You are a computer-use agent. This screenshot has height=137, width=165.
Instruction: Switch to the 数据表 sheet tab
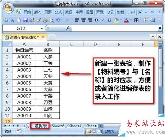pos(41,126)
